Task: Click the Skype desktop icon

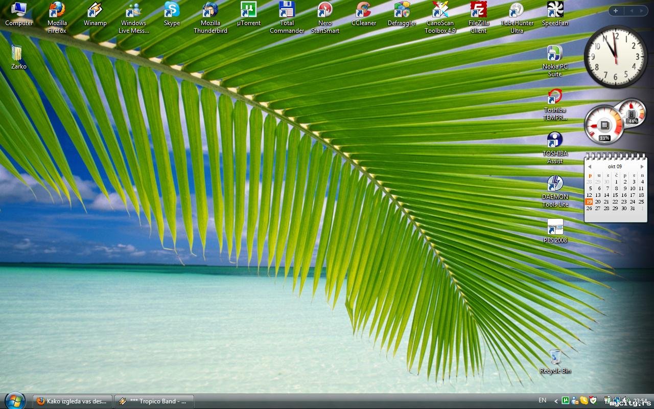Action: 172,14
